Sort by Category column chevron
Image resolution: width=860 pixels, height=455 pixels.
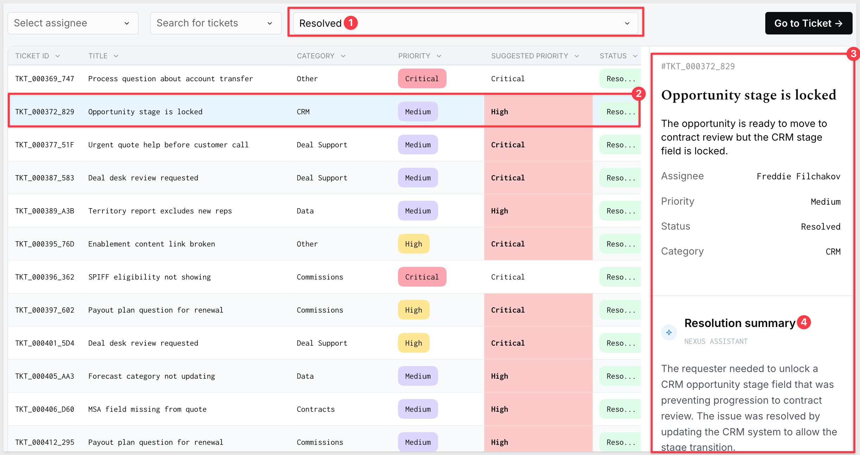click(343, 56)
